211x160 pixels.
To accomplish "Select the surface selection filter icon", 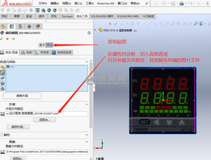I will (3, 78).
